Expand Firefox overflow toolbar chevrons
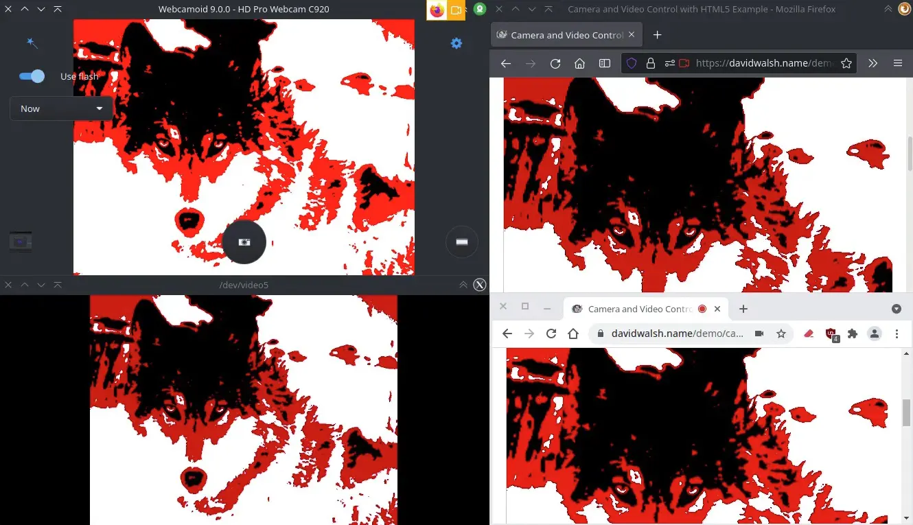The width and height of the screenshot is (913, 525). pos(873,63)
